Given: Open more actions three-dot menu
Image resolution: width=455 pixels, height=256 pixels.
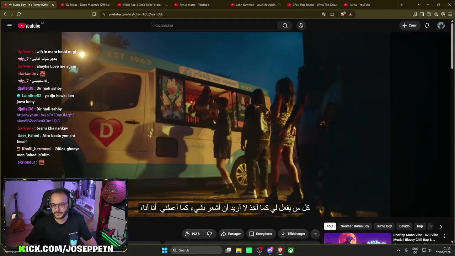Looking at the screenshot, I should pos(315,234).
